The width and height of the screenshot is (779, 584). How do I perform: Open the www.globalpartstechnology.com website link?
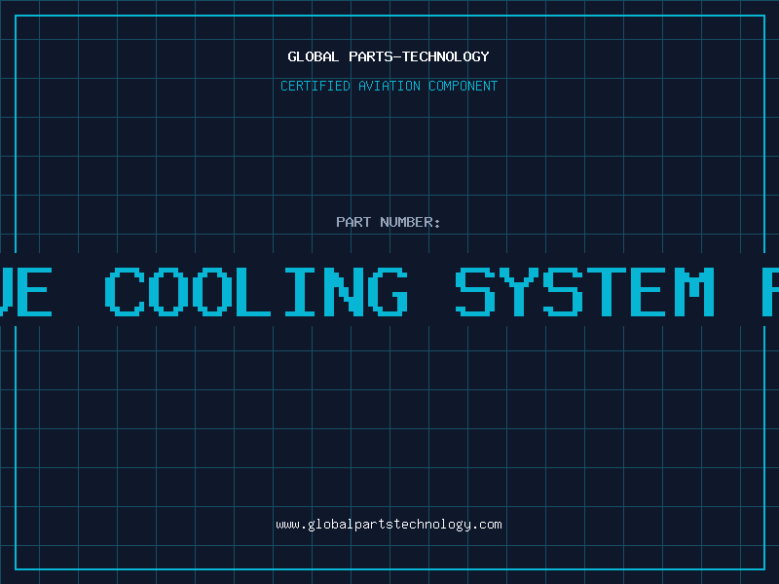389,525
